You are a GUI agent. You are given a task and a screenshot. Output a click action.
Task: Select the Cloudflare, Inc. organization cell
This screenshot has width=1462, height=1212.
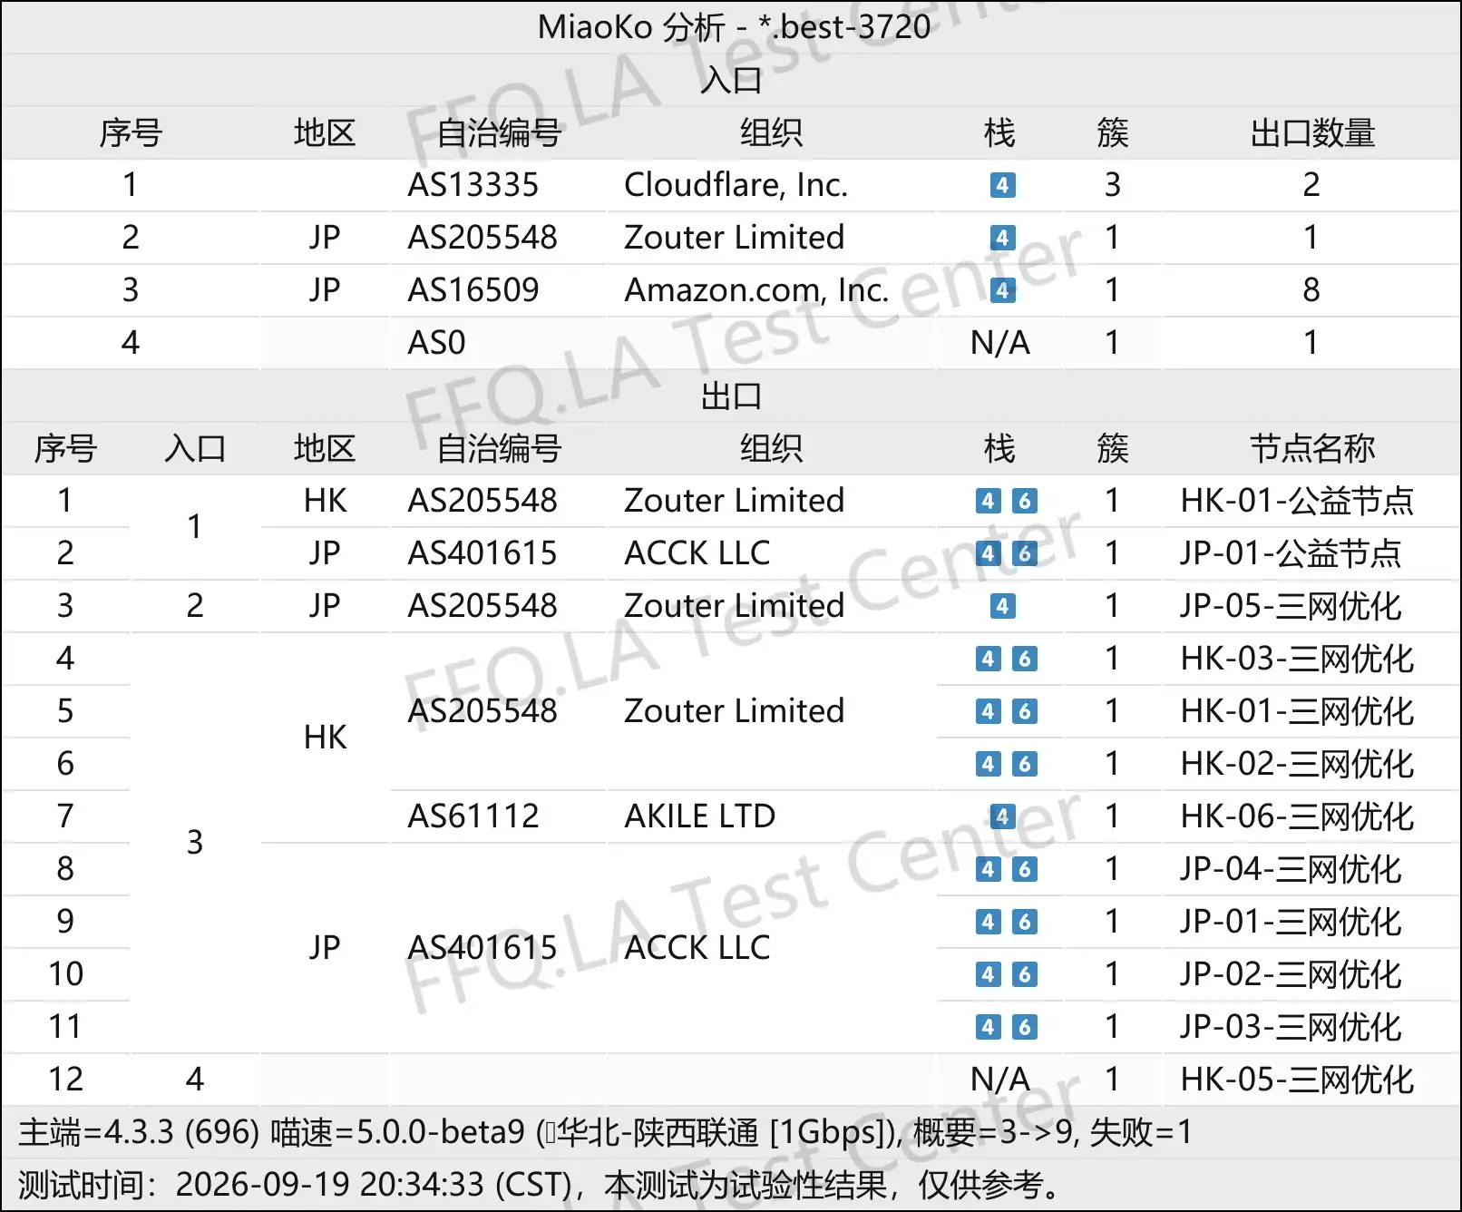[736, 185]
